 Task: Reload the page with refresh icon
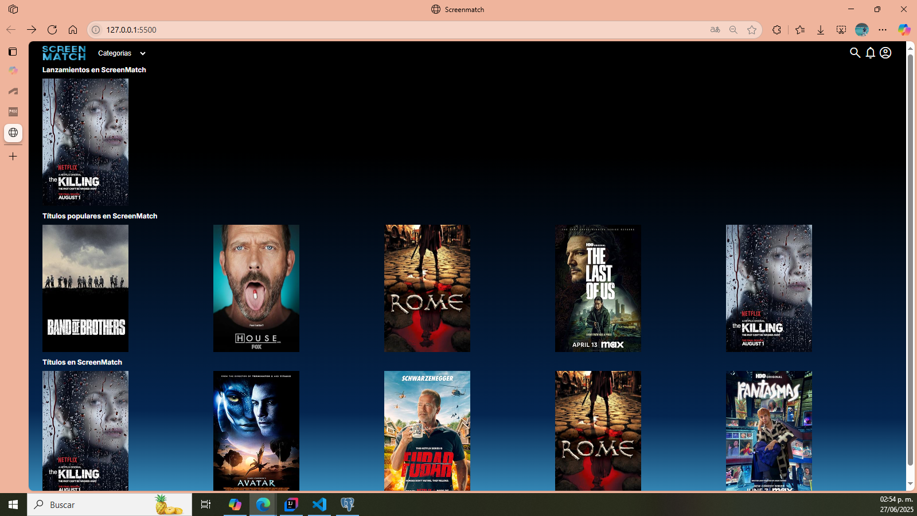coord(52,30)
